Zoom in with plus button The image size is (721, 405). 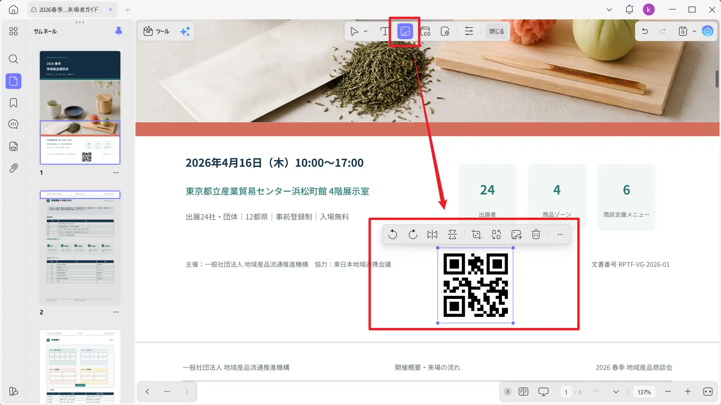(x=688, y=392)
